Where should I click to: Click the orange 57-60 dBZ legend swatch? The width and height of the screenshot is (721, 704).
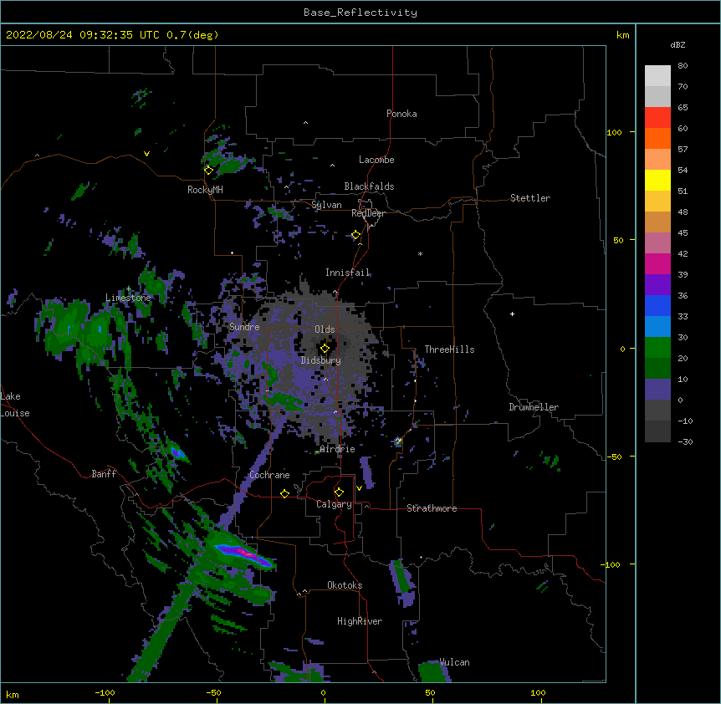click(x=657, y=138)
